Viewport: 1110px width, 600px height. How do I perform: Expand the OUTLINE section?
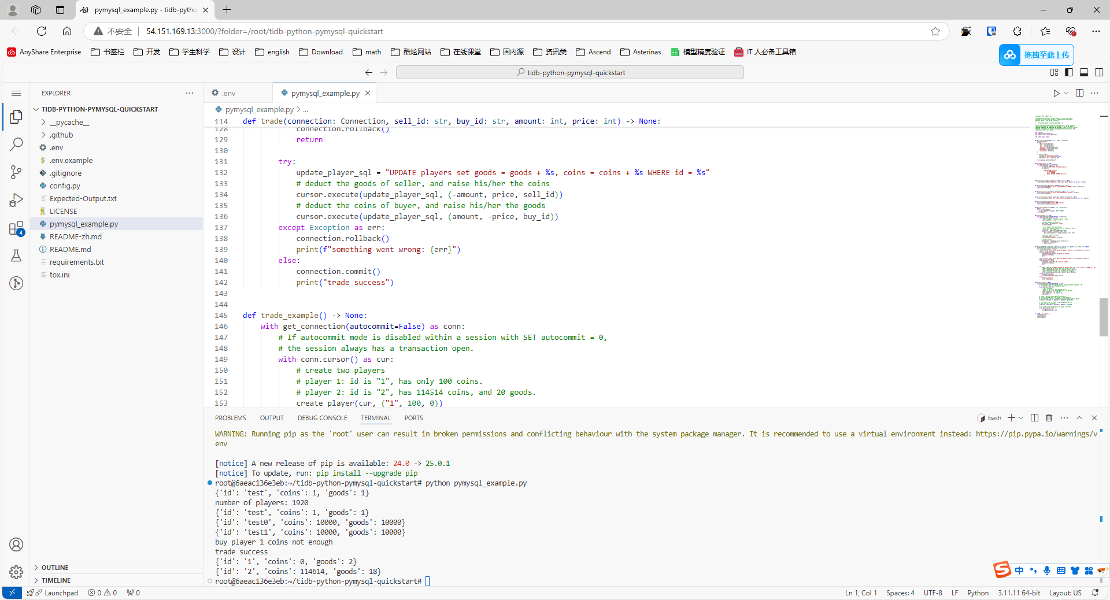click(x=55, y=568)
